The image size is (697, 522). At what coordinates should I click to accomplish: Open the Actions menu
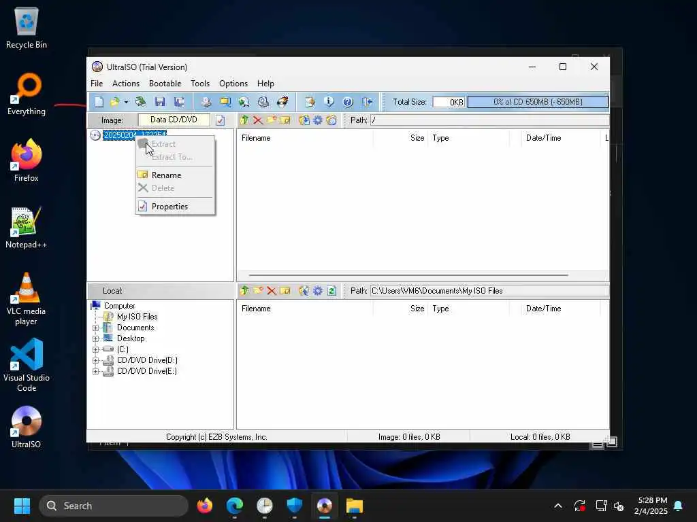(x=126, y=84)
